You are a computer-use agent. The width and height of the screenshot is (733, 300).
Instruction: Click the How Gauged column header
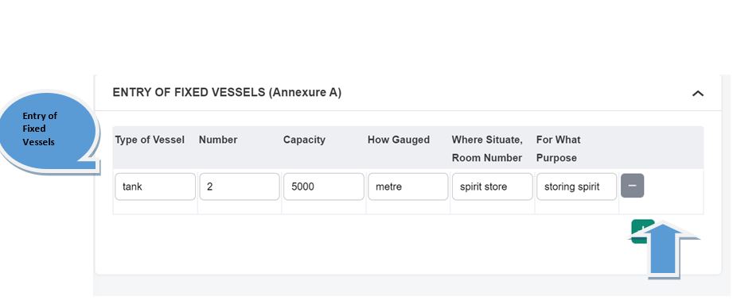point(398,140)
